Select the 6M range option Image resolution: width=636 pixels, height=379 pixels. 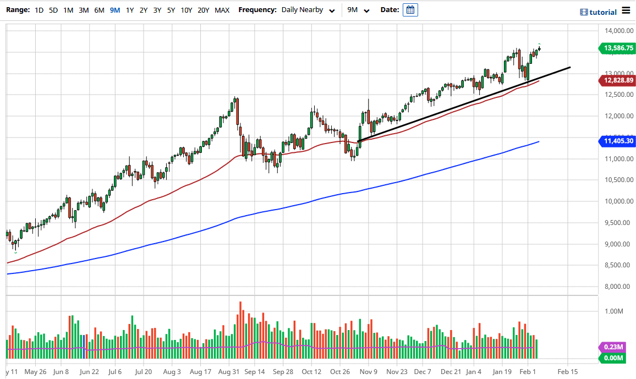click(x=98, y=10)
